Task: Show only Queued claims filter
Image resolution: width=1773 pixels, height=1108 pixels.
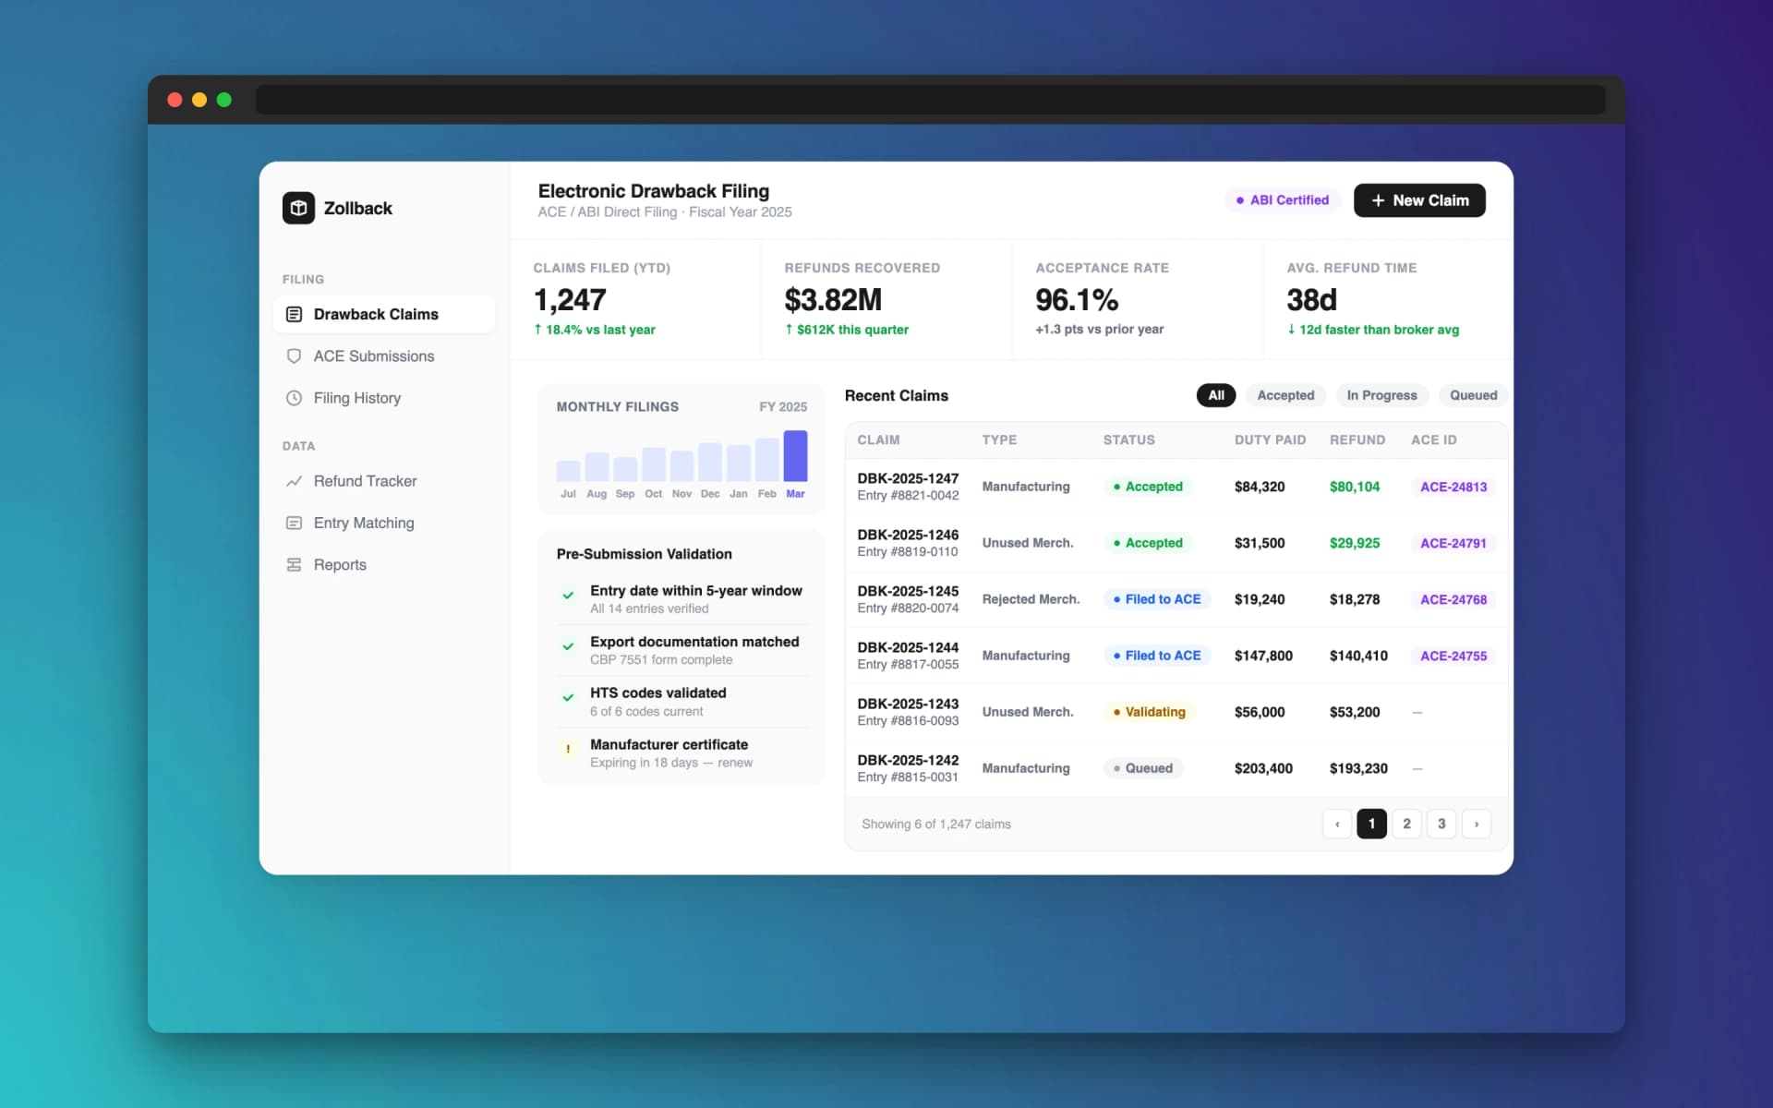Action: (x=1472, y=395)
